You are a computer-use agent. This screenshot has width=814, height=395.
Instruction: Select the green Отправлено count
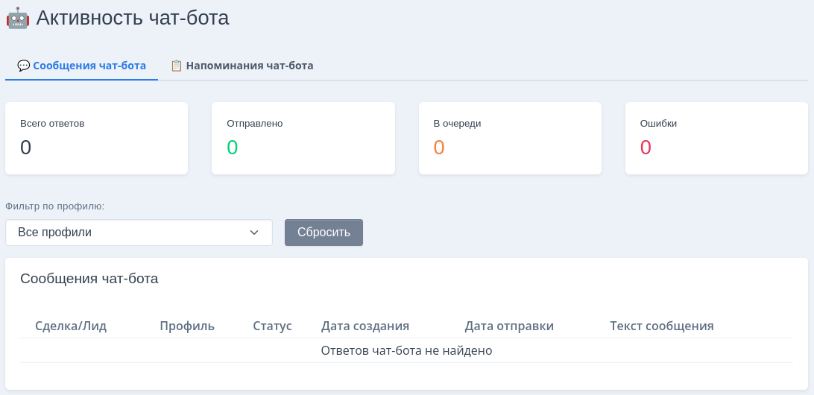coord(233,148)
